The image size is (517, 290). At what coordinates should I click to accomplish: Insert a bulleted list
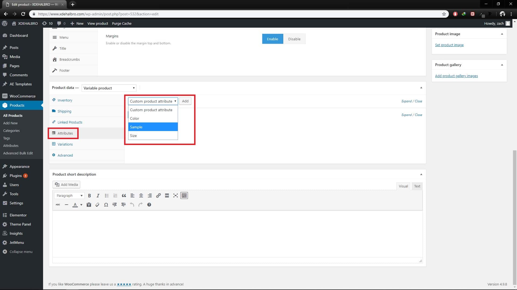point(107,195)
